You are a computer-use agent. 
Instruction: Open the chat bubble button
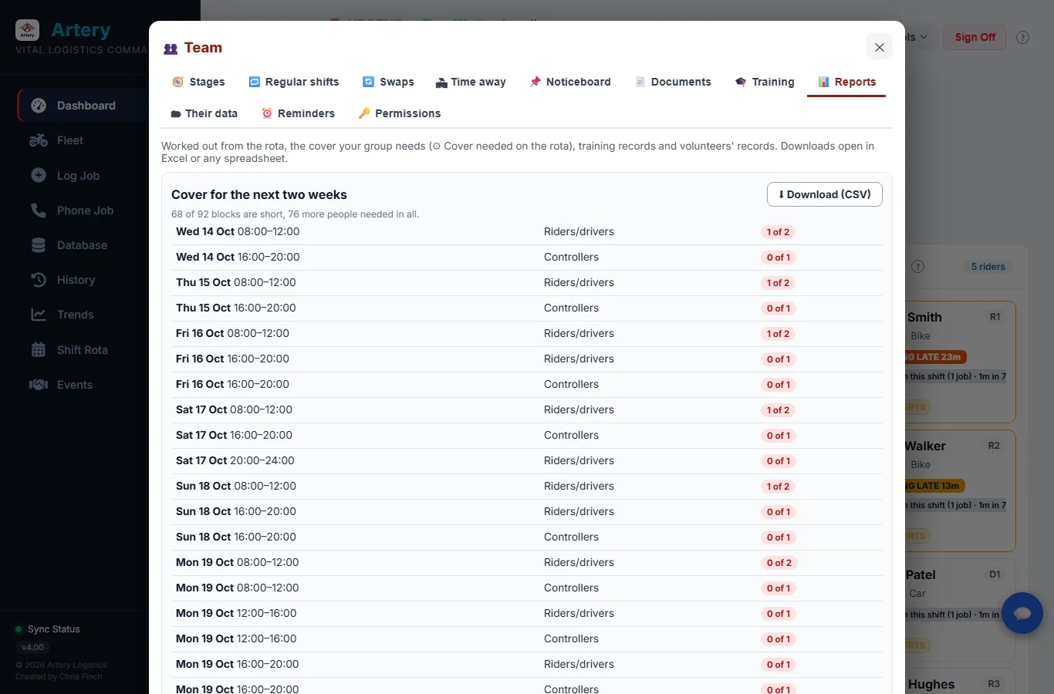pos(1022,613)
